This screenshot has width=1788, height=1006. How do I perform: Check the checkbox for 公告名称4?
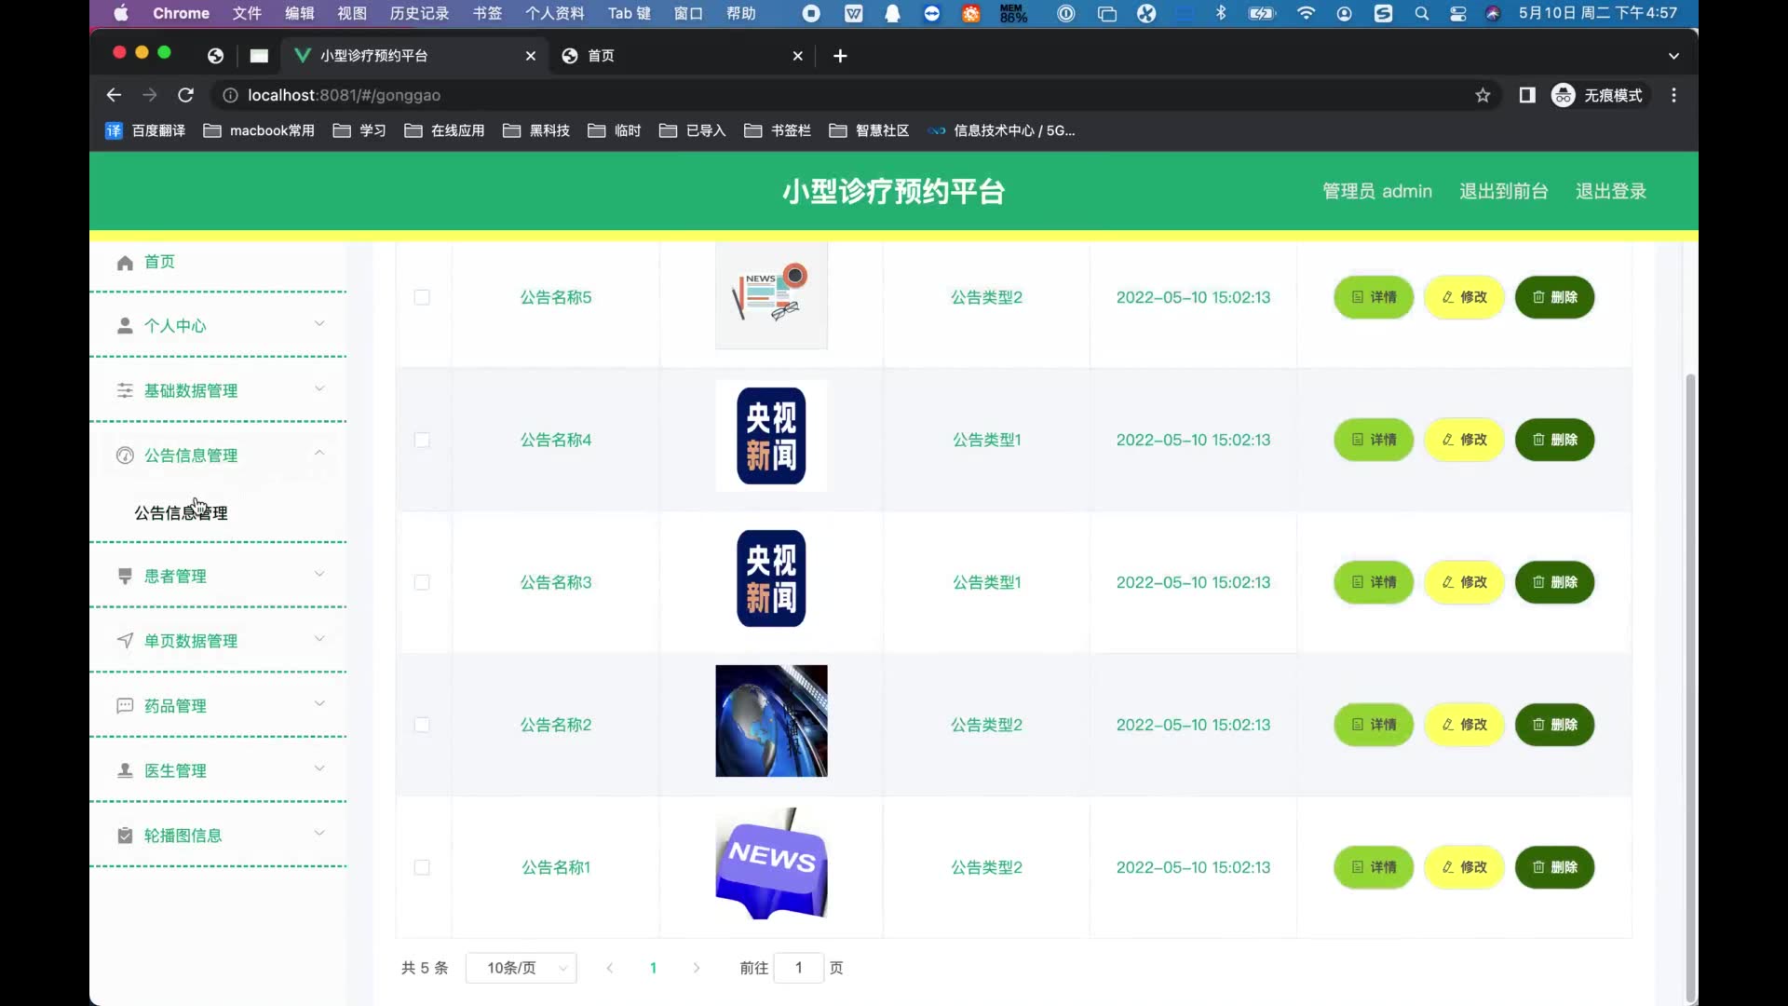click(422, 440)
